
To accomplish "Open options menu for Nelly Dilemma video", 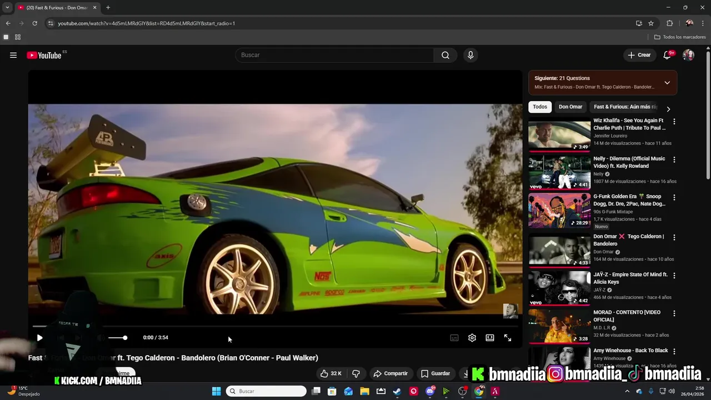I will (x=674, y=159).
